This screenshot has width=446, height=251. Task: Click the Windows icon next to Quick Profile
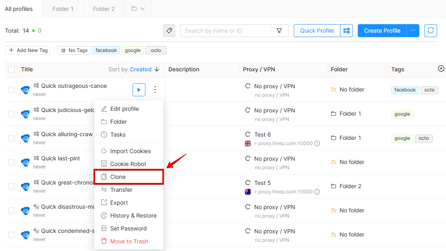tap(346, 31)
